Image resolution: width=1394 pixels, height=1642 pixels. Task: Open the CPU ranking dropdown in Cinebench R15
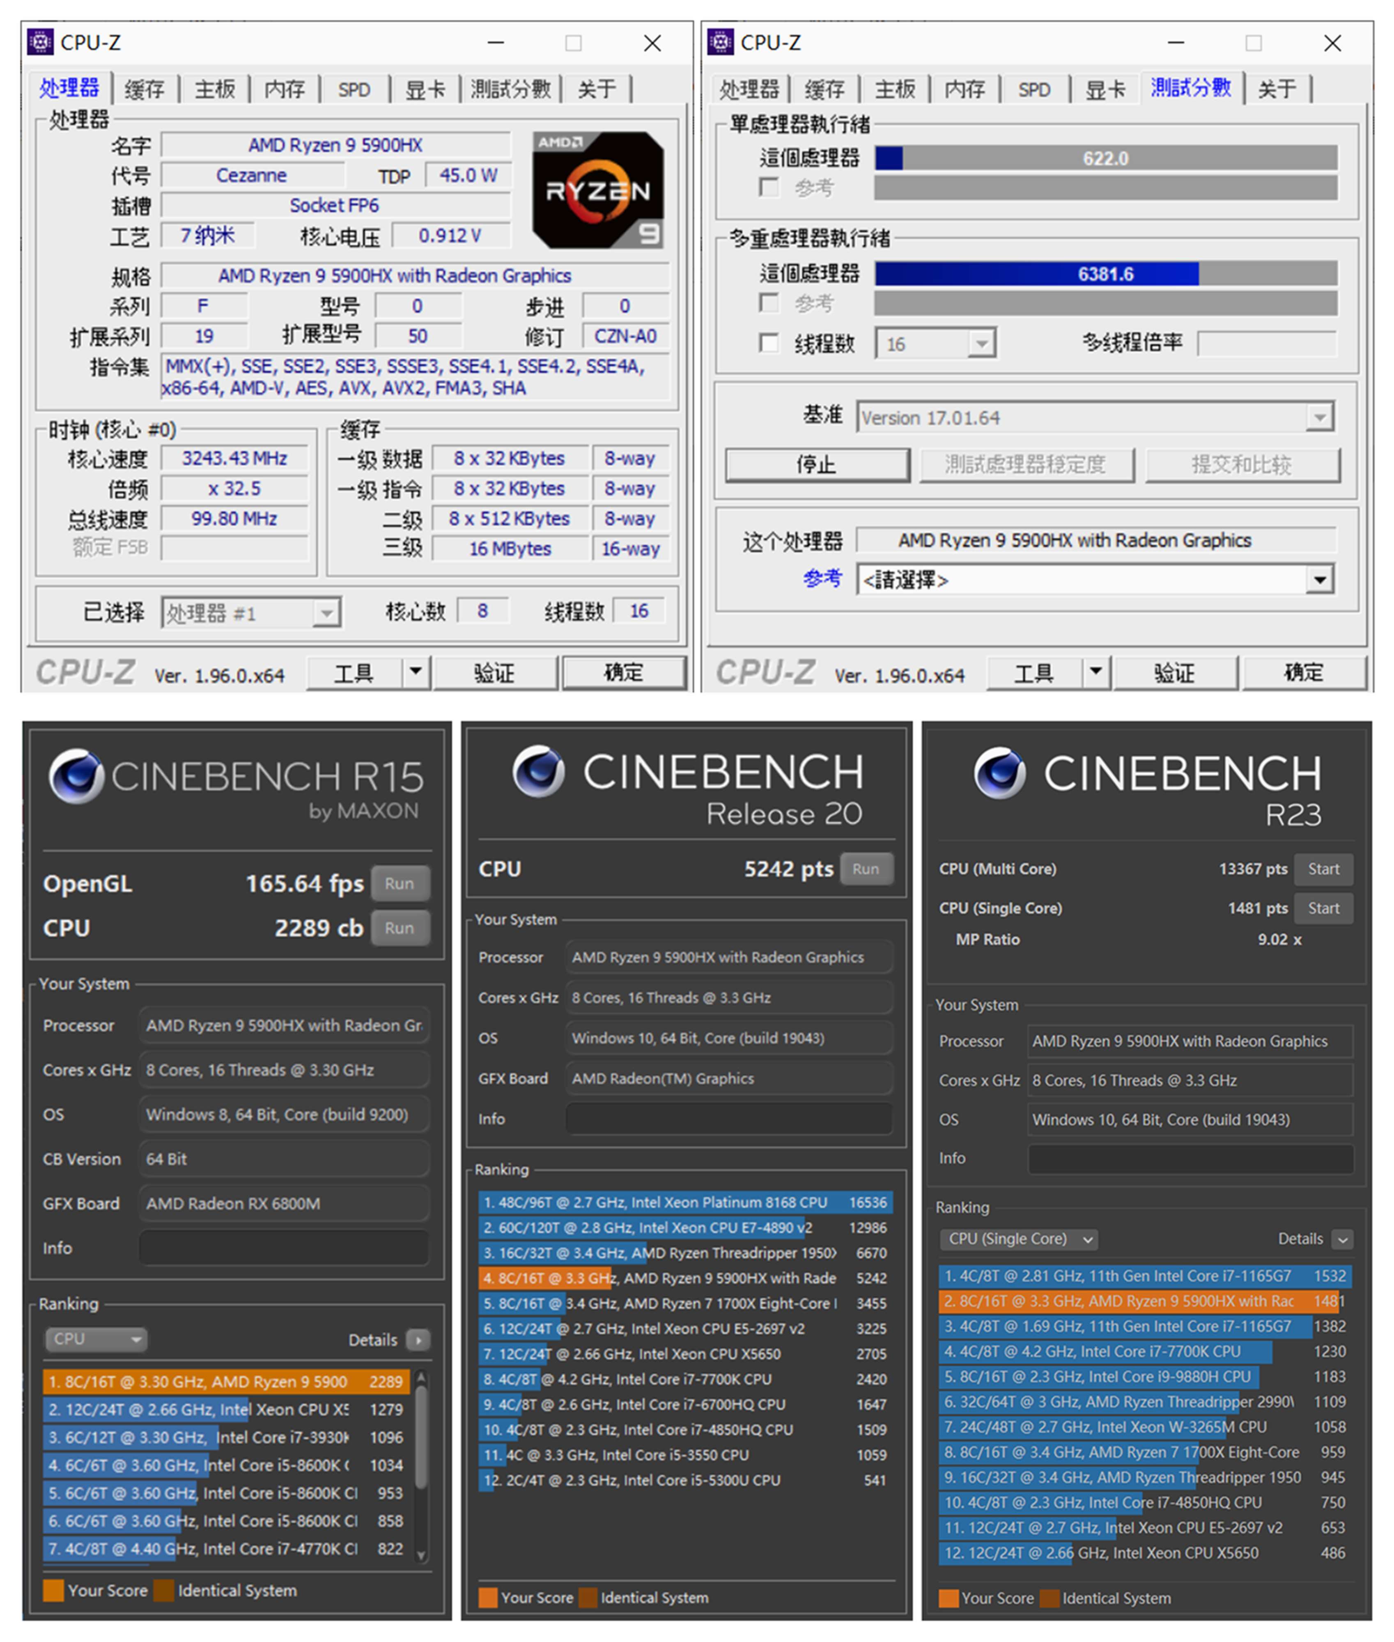coord(96,1339)
